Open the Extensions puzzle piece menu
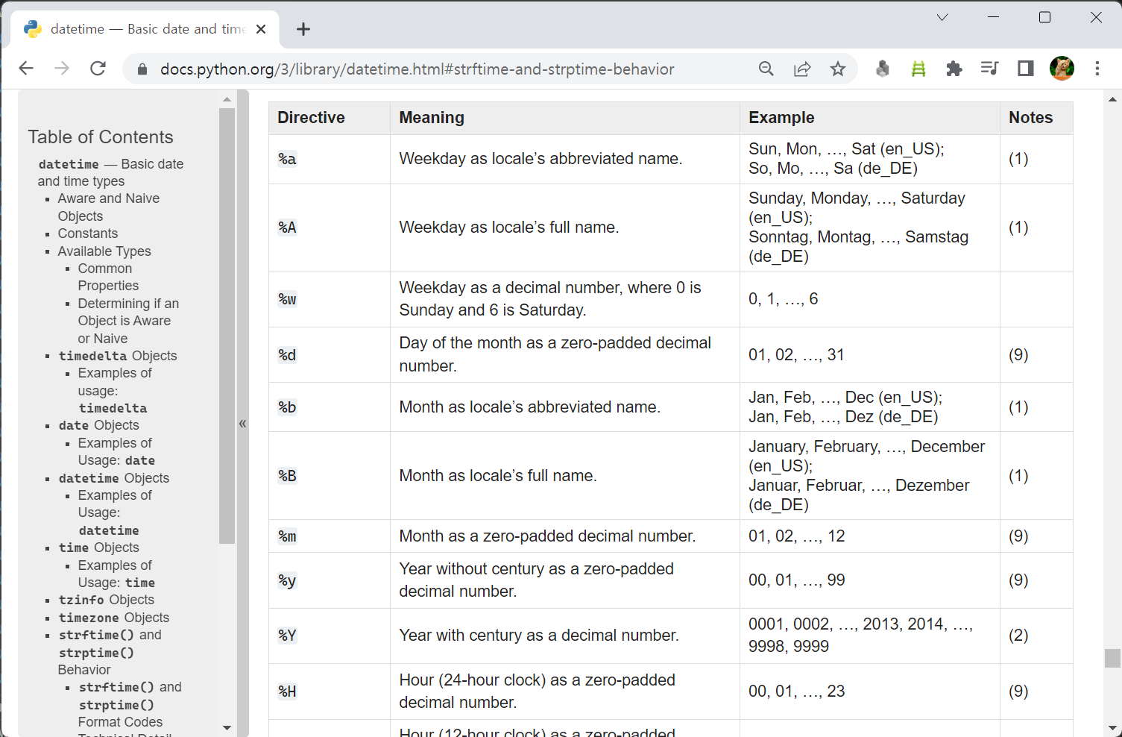 pyautogui.click(x=954, y=69)
